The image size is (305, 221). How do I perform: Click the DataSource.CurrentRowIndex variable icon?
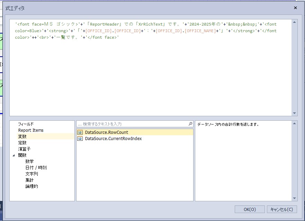coord(80,139)
